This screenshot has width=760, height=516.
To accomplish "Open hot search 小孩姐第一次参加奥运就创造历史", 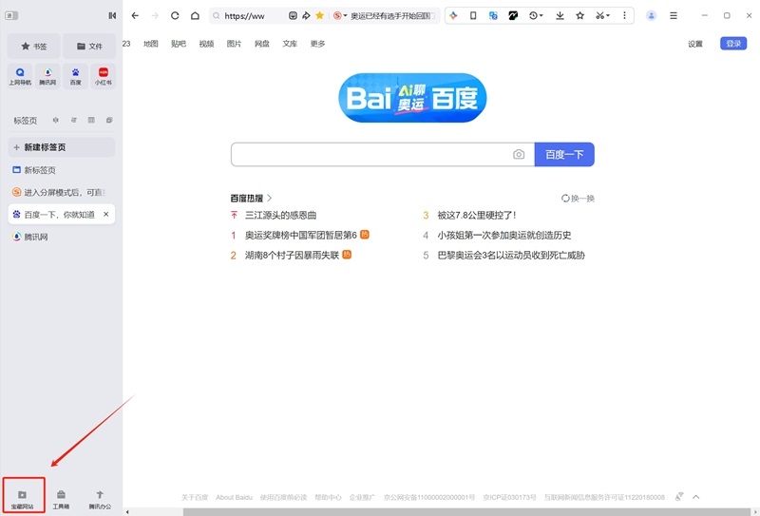I will pyautogui.click(x=504, y=236).
